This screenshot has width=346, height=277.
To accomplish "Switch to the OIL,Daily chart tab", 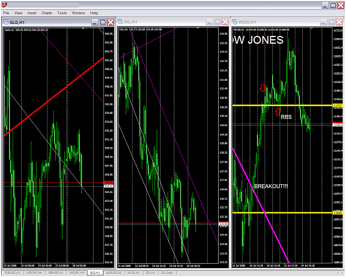I will click(x=167, y=273).
